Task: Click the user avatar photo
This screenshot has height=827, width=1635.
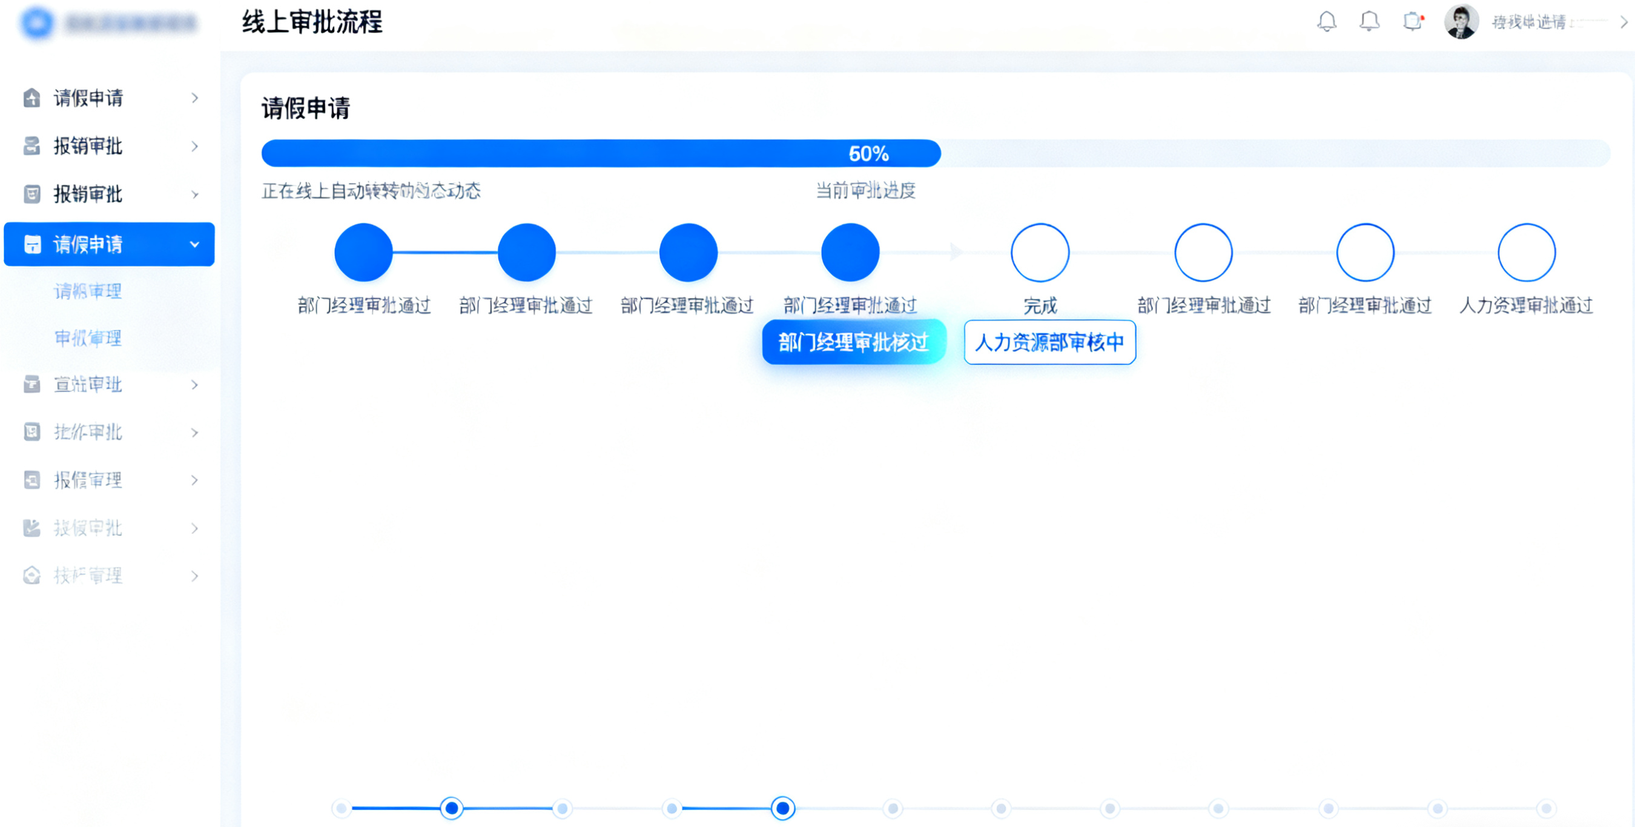Action: tap(1461, 22)
